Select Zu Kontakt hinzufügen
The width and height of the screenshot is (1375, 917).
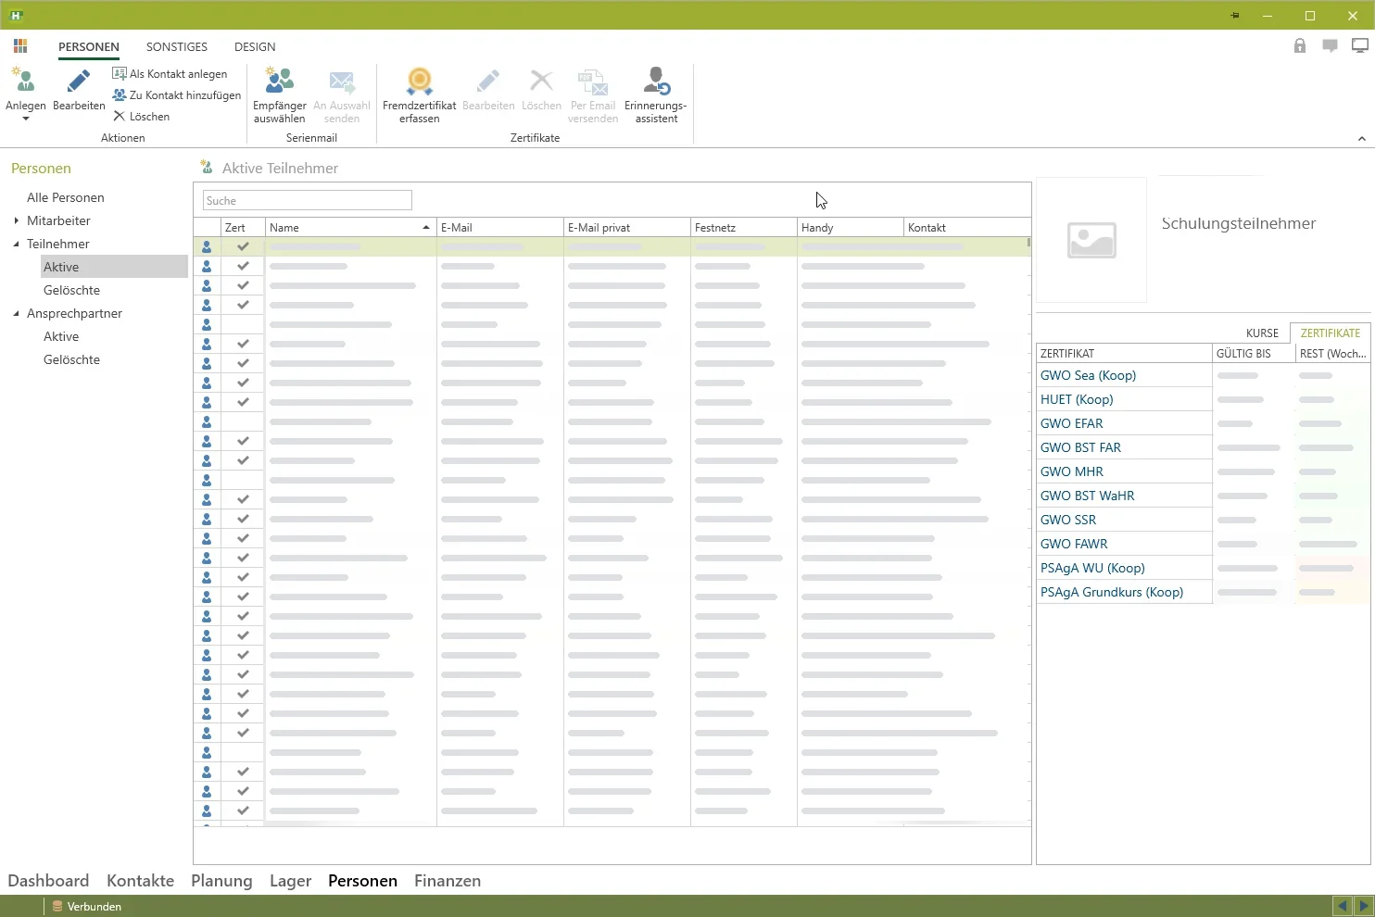177,95
